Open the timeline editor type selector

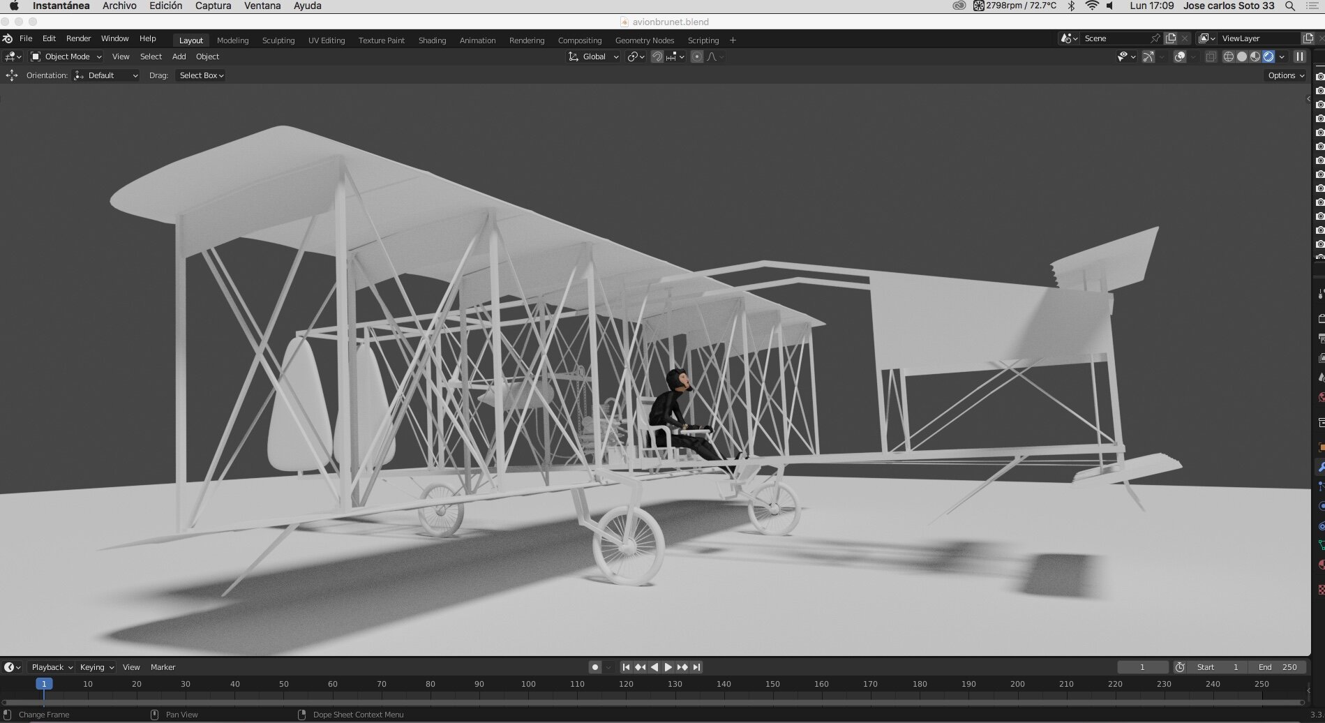13,667
